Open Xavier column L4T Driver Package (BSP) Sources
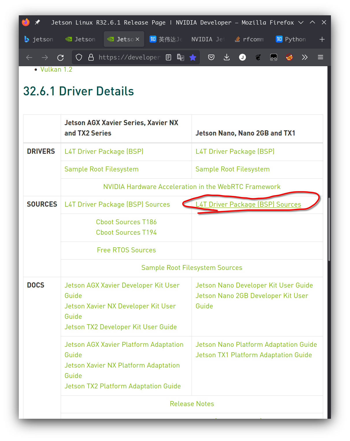 point(117,205)
